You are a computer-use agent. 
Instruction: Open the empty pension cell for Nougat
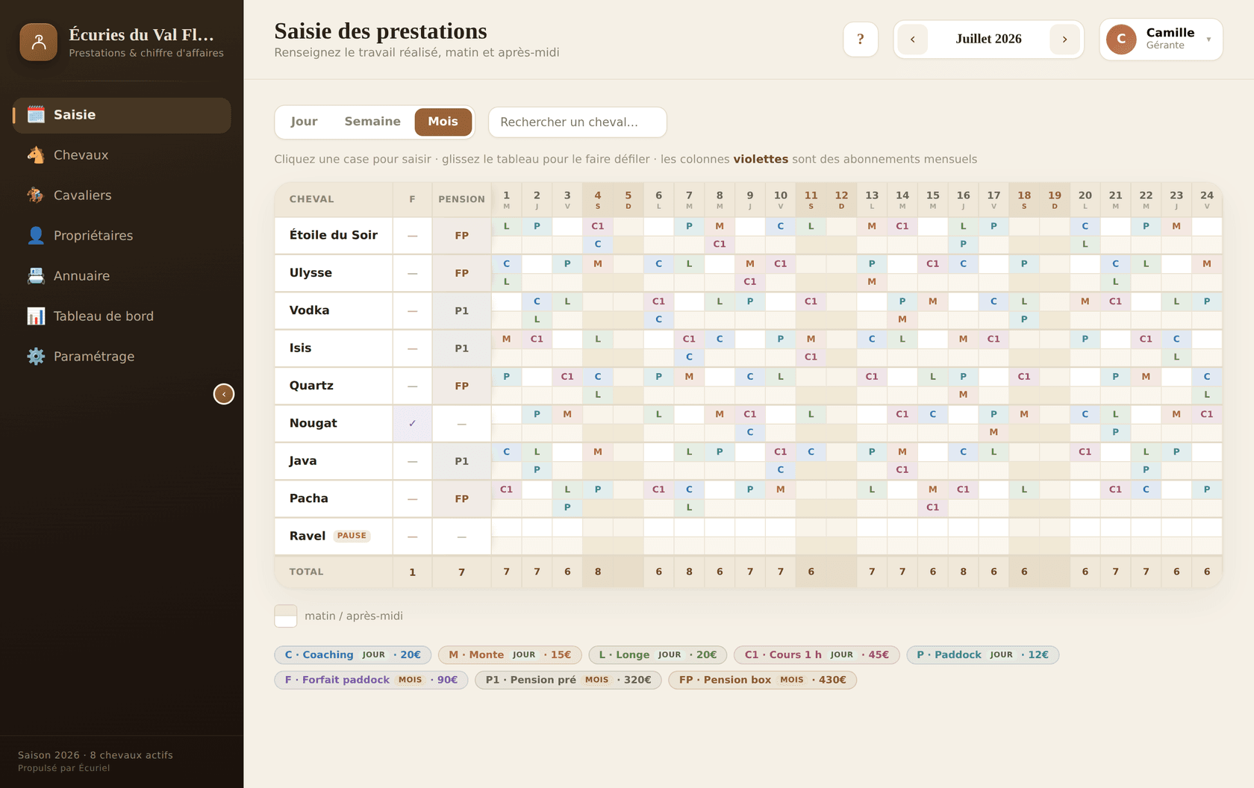461,423
